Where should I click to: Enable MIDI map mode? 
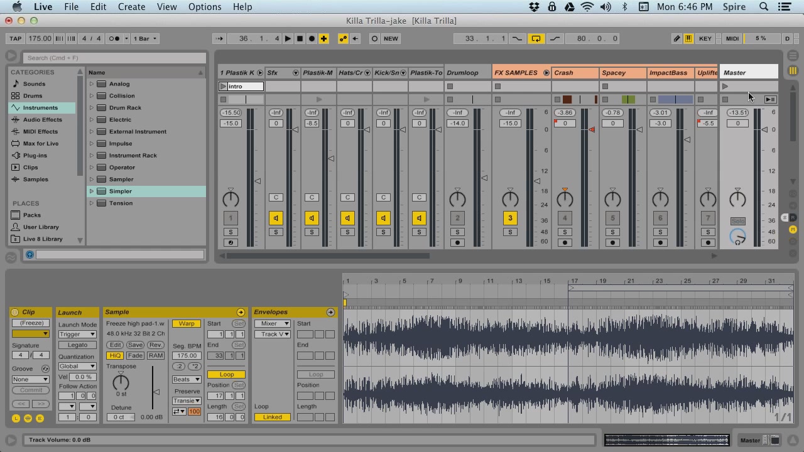pyautogui.click(x=732, y=38)
